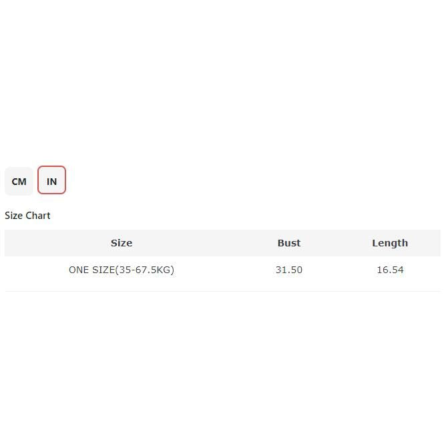Click the Size column header
Image resolution: width=446 pixels, height=446 pixels.
(122, 243)
